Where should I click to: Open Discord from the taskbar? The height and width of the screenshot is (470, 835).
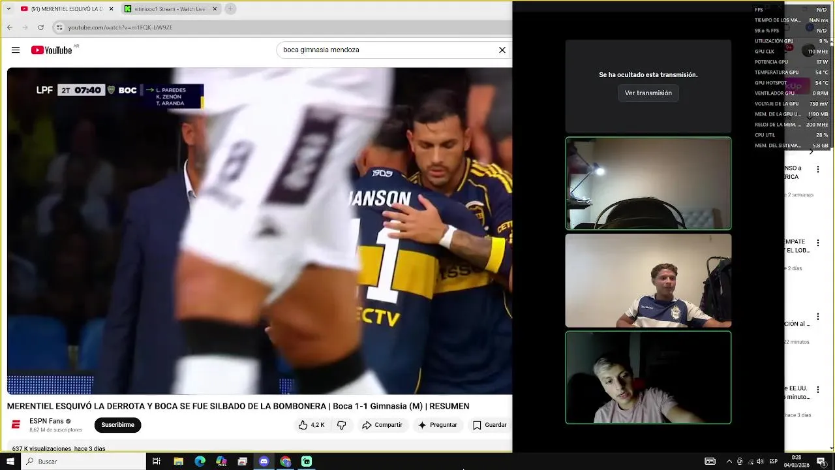[x=264, y=462]
